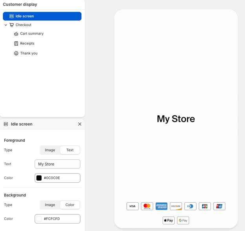Image resolution: width=245 pixels, height=231 pixels.
Task: Edit the #FCFCFD color hex field
Action: tap(57, 219)
